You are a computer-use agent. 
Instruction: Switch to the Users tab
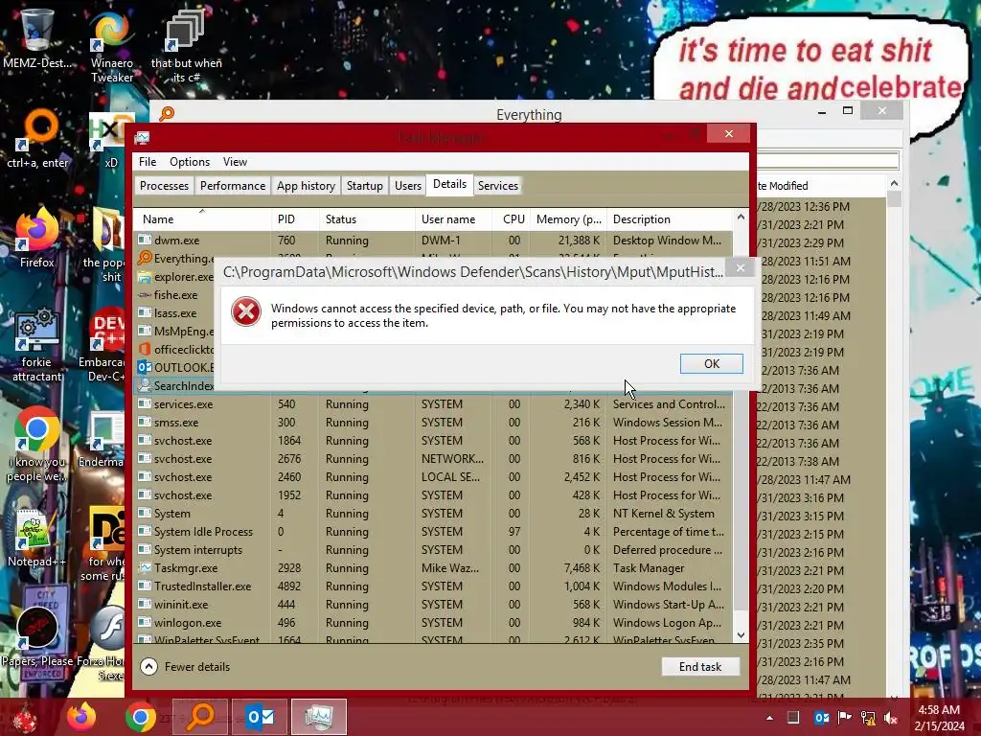pos(408,186)
